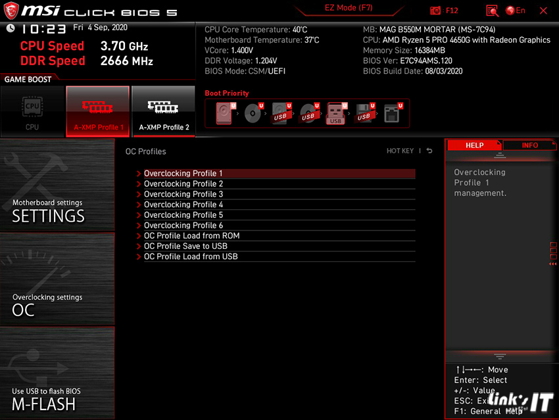
Task: Open Overclocking Profile 2
Action: coord(279,184)
